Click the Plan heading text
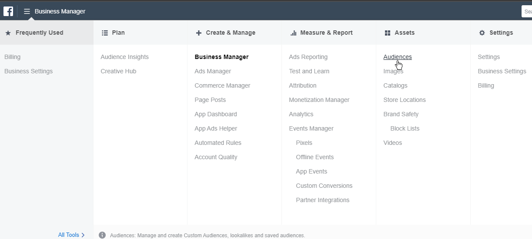The height and width of the screenshot is (239, 532). [x=118, y=33]
